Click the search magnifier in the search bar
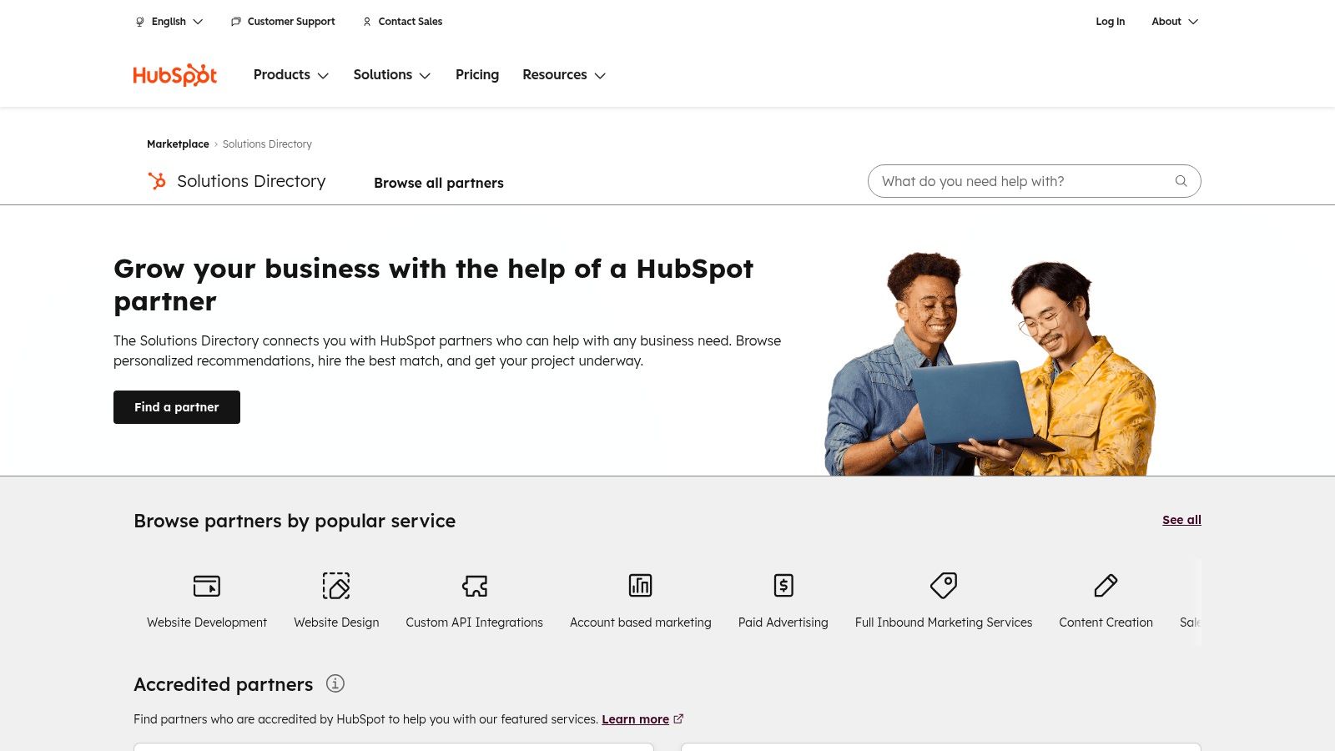The image size is (1335, 751). [1181, 181]
